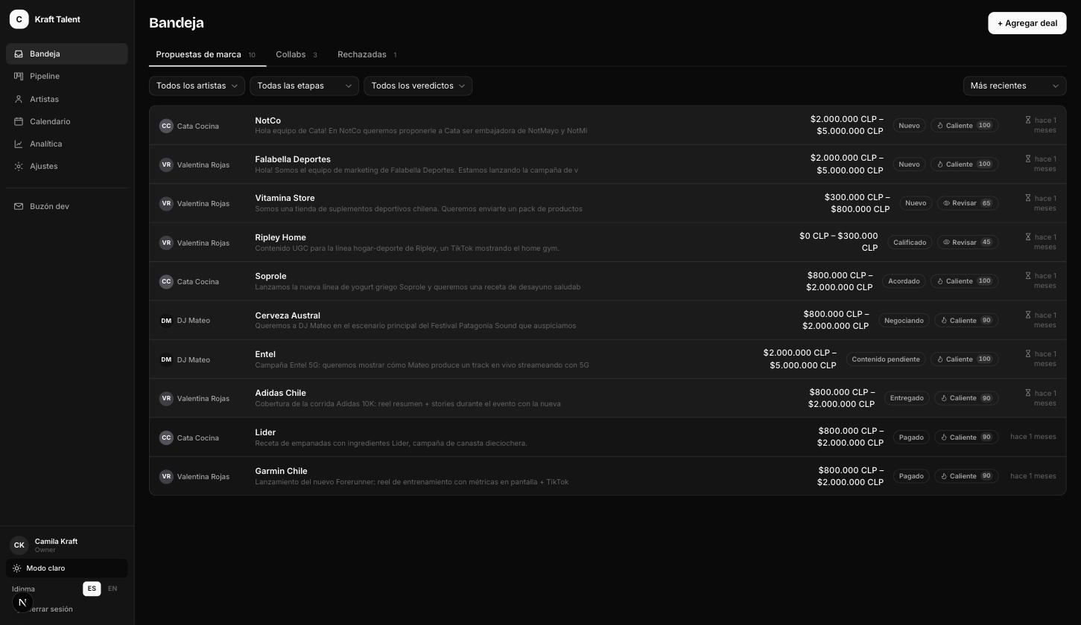Click the flame icon in Garmin Chile's badge
1081x625 pixels.
pos(944,476)
